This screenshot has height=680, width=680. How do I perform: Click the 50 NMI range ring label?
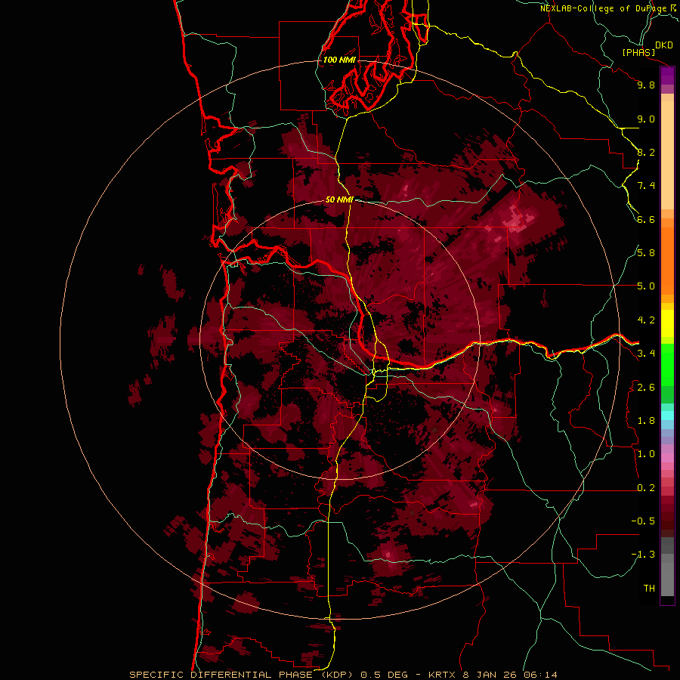coord(339,199)
